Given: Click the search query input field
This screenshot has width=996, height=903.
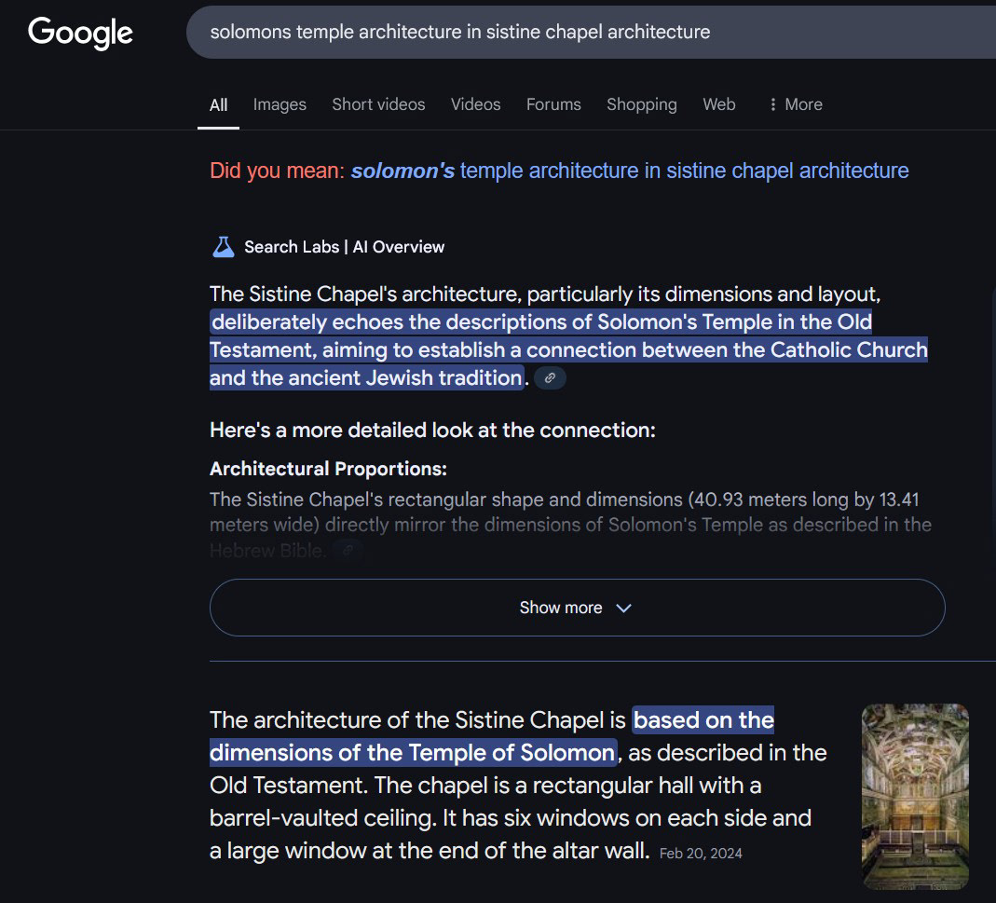Looking at the screenshot, I should pos(591,32).
